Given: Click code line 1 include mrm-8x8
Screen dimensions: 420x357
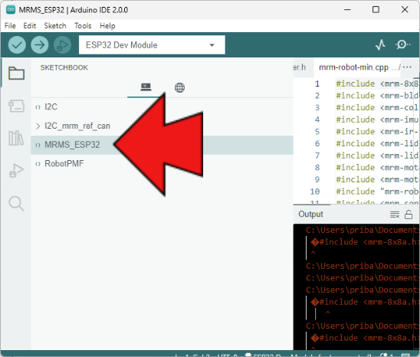Looking at the screenshot, I should (377, 84).
